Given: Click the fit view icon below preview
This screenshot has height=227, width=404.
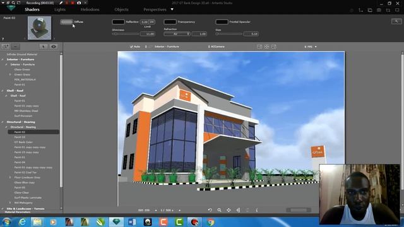Looking at the screenshot, I should pos(238,210).
